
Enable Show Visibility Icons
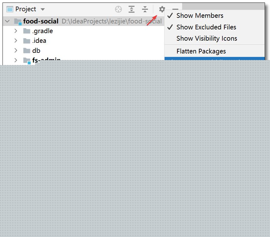(x=206, y=38)
